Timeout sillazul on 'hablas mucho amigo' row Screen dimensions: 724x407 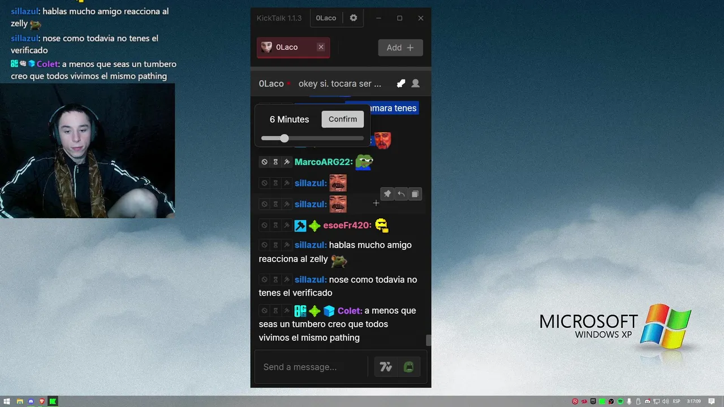click(x=275, y=245)
